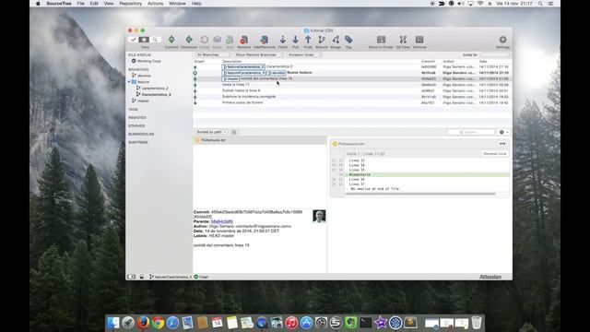Image resolution: width=590 pixels, height=332 pixels.
Task: Open the Edit menu
Action: pyautogui.click(x=94, y=4)
